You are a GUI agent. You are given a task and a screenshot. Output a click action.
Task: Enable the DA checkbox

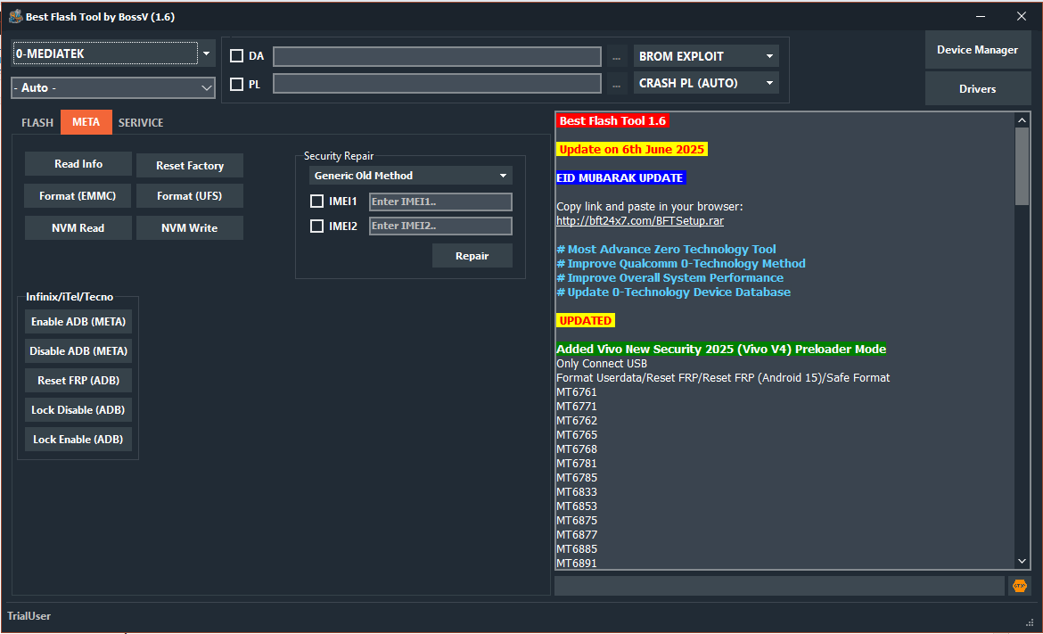click(236, 56)
